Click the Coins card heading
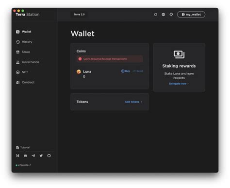 81,51
